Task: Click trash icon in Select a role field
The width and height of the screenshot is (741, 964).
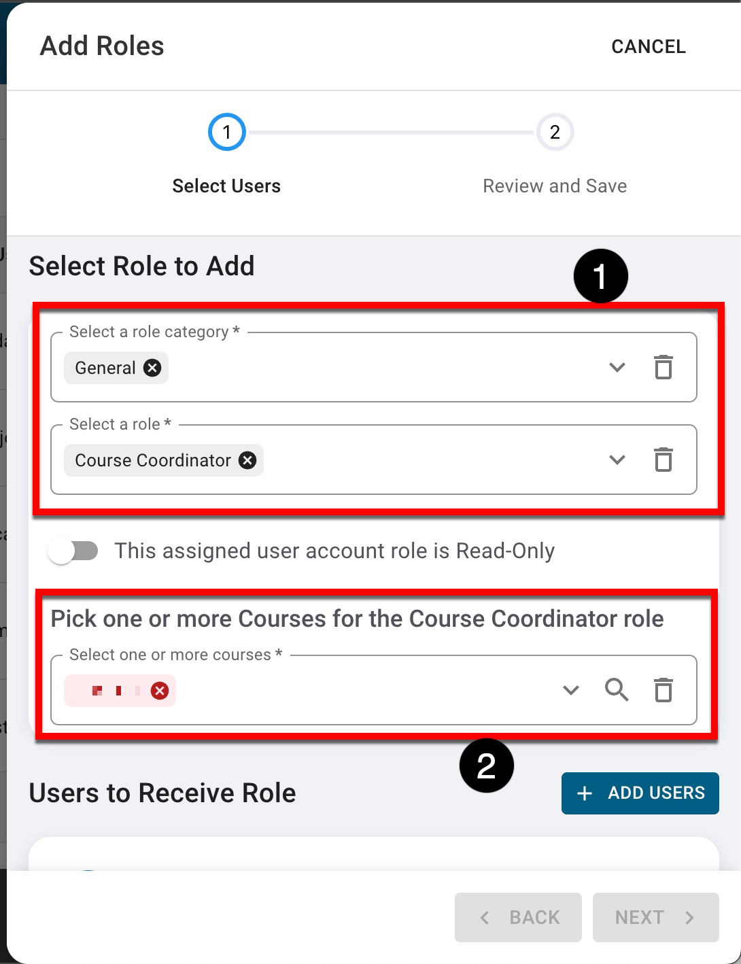Action: [663, 460]
